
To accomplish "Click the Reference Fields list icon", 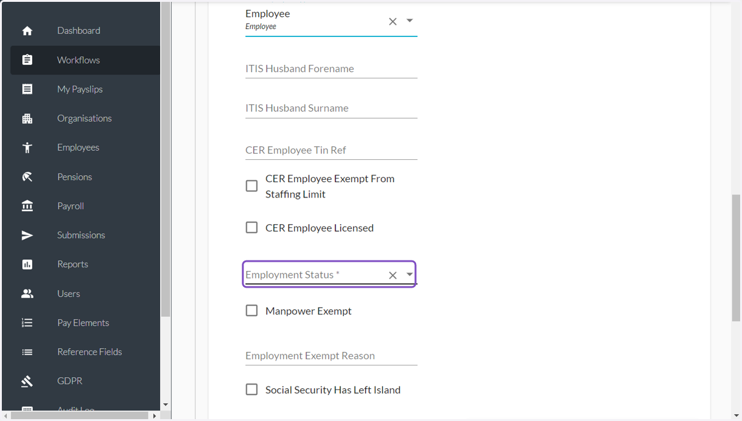I will [x=27, y=352].
